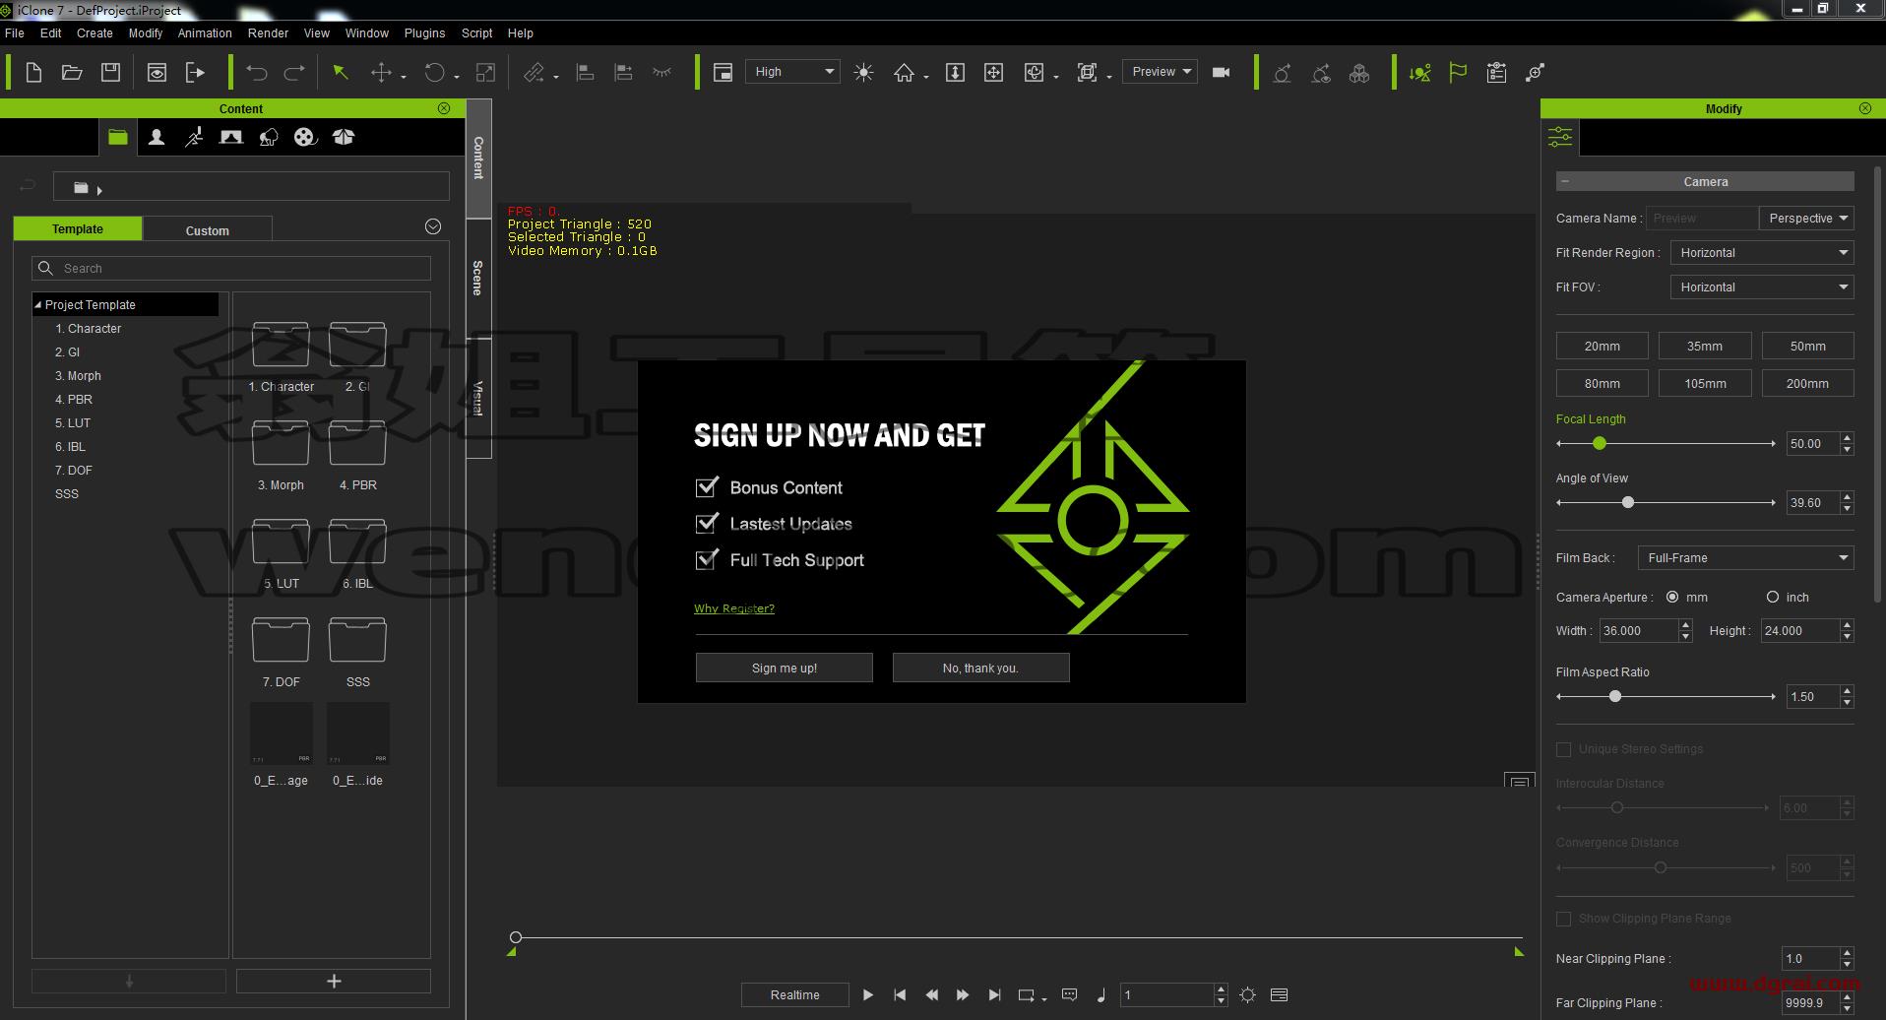
Task: Toggle the Full Tech Support checkbox
Action: [x=707, y=560]
